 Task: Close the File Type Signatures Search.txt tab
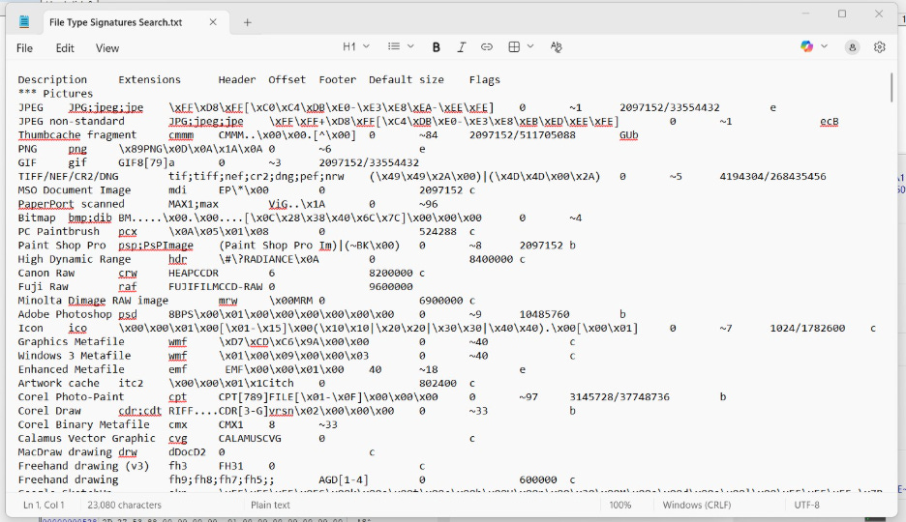[x=213, y=22]
